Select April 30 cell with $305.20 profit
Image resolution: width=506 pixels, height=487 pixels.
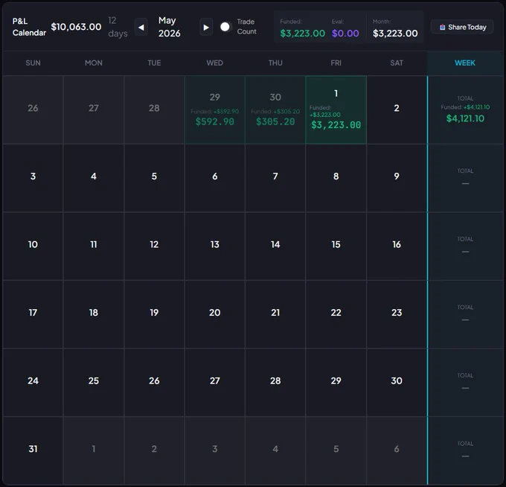(275, 109)
